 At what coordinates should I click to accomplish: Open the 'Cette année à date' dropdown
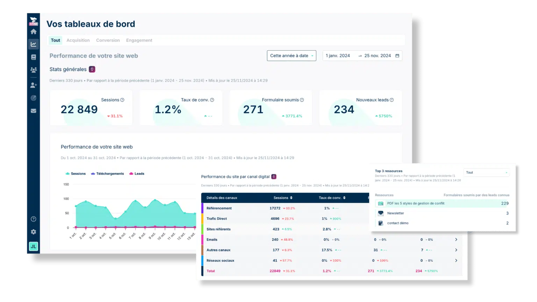pyautogui.click(x=291, y=56)
